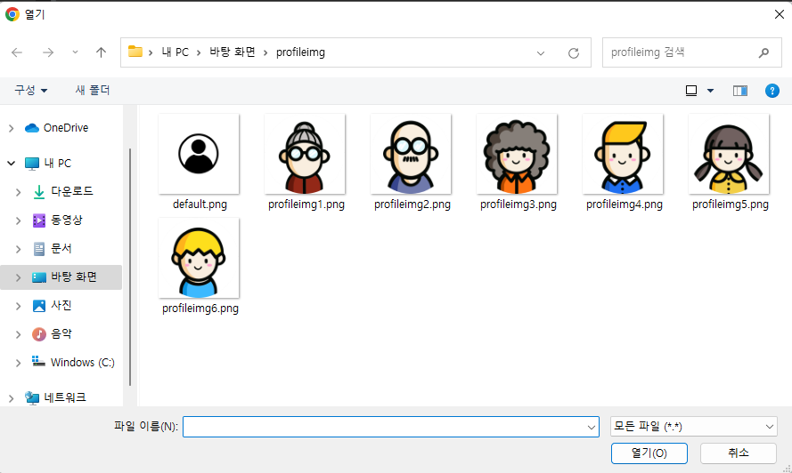Click the 'profileimg4.png' file name label
792x473 pixels.
pyautogui.click(x=625, y=204)
